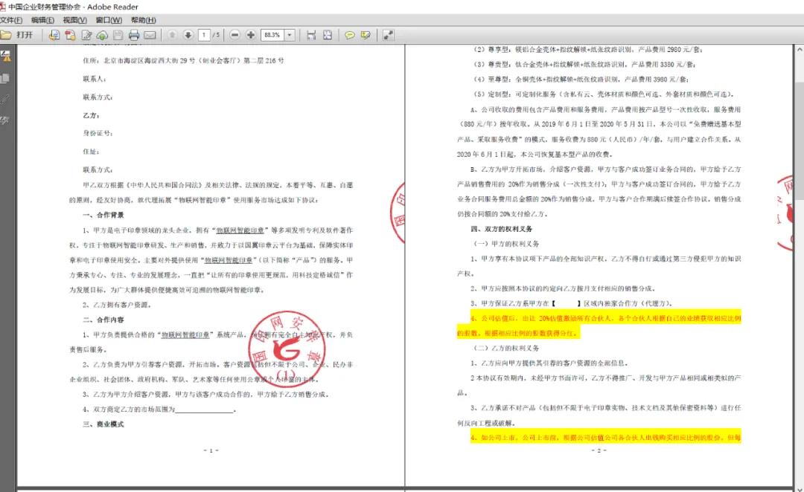Click the subheading (一)甲方的权利义务

click(x=505, y=244)
